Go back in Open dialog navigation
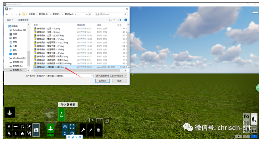This screenshot has height=141, width=260. point(7,14)
